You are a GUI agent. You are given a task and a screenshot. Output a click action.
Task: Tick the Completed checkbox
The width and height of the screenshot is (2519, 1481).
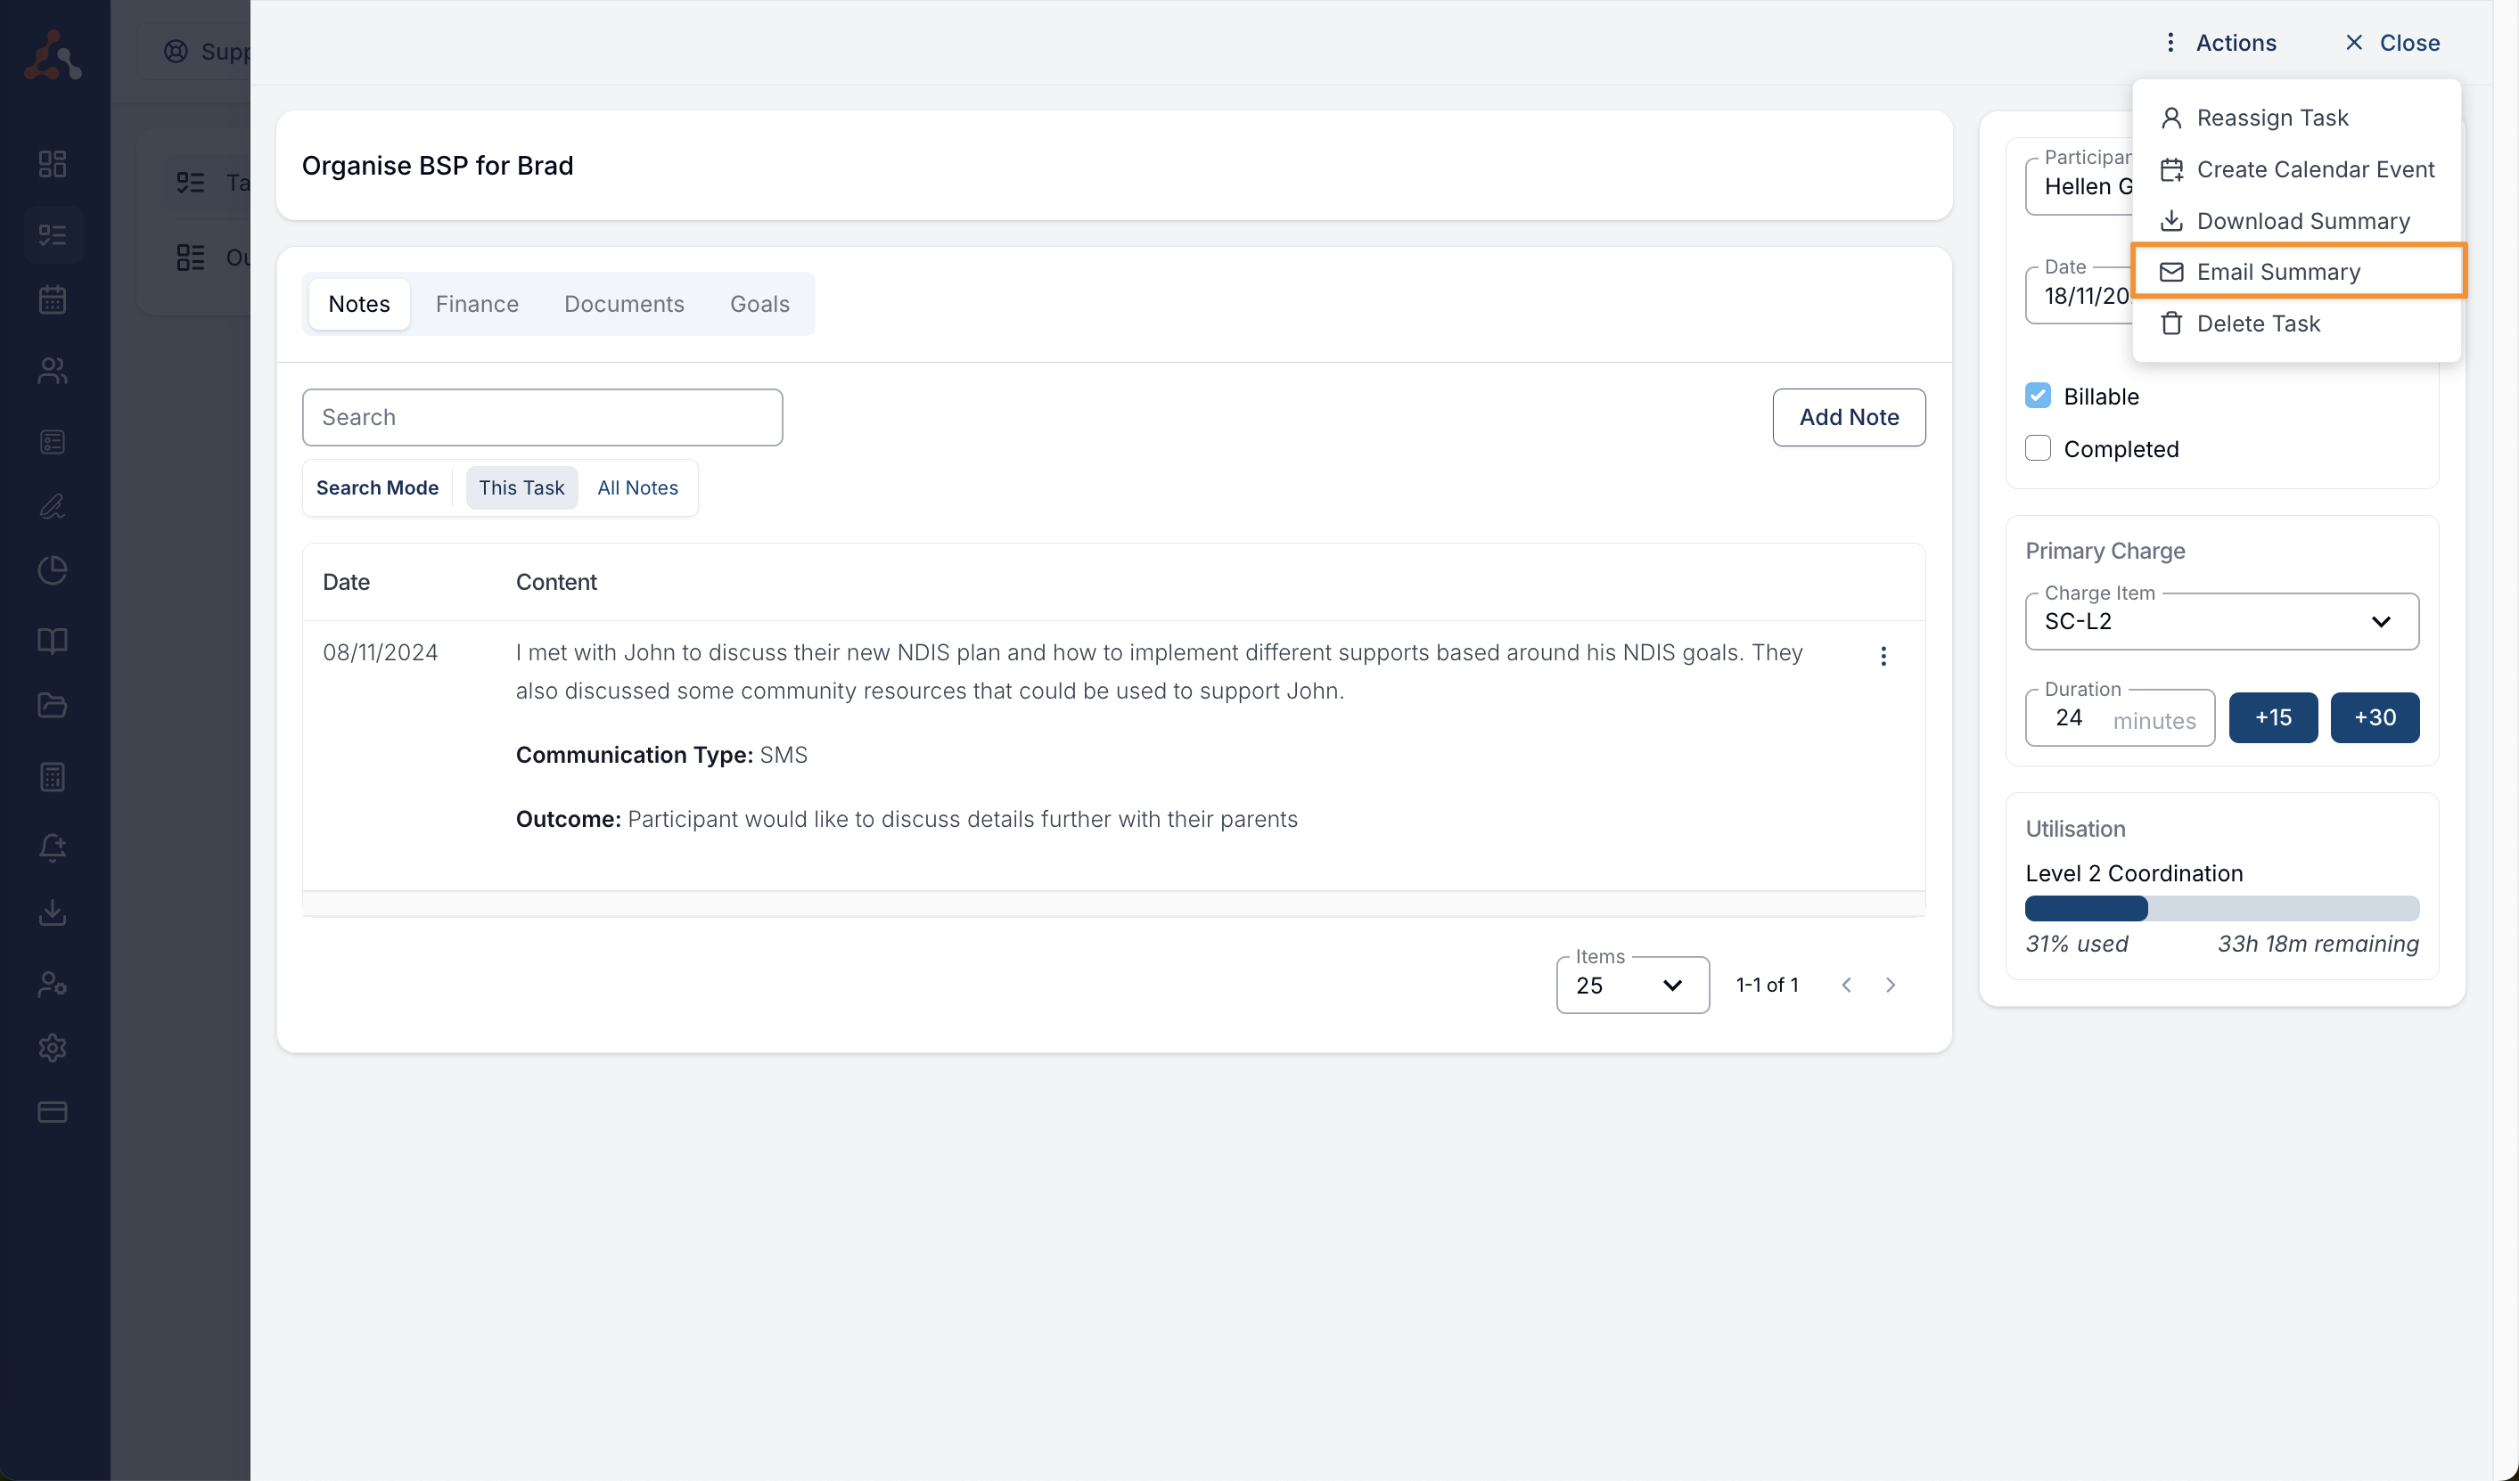pos(2037,449)
